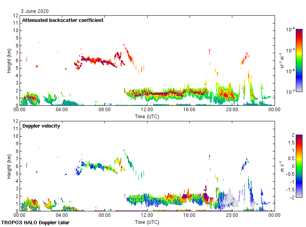
Task: Click the 16:00 tick label on Doppler plot
Action: tap(189, 216)
